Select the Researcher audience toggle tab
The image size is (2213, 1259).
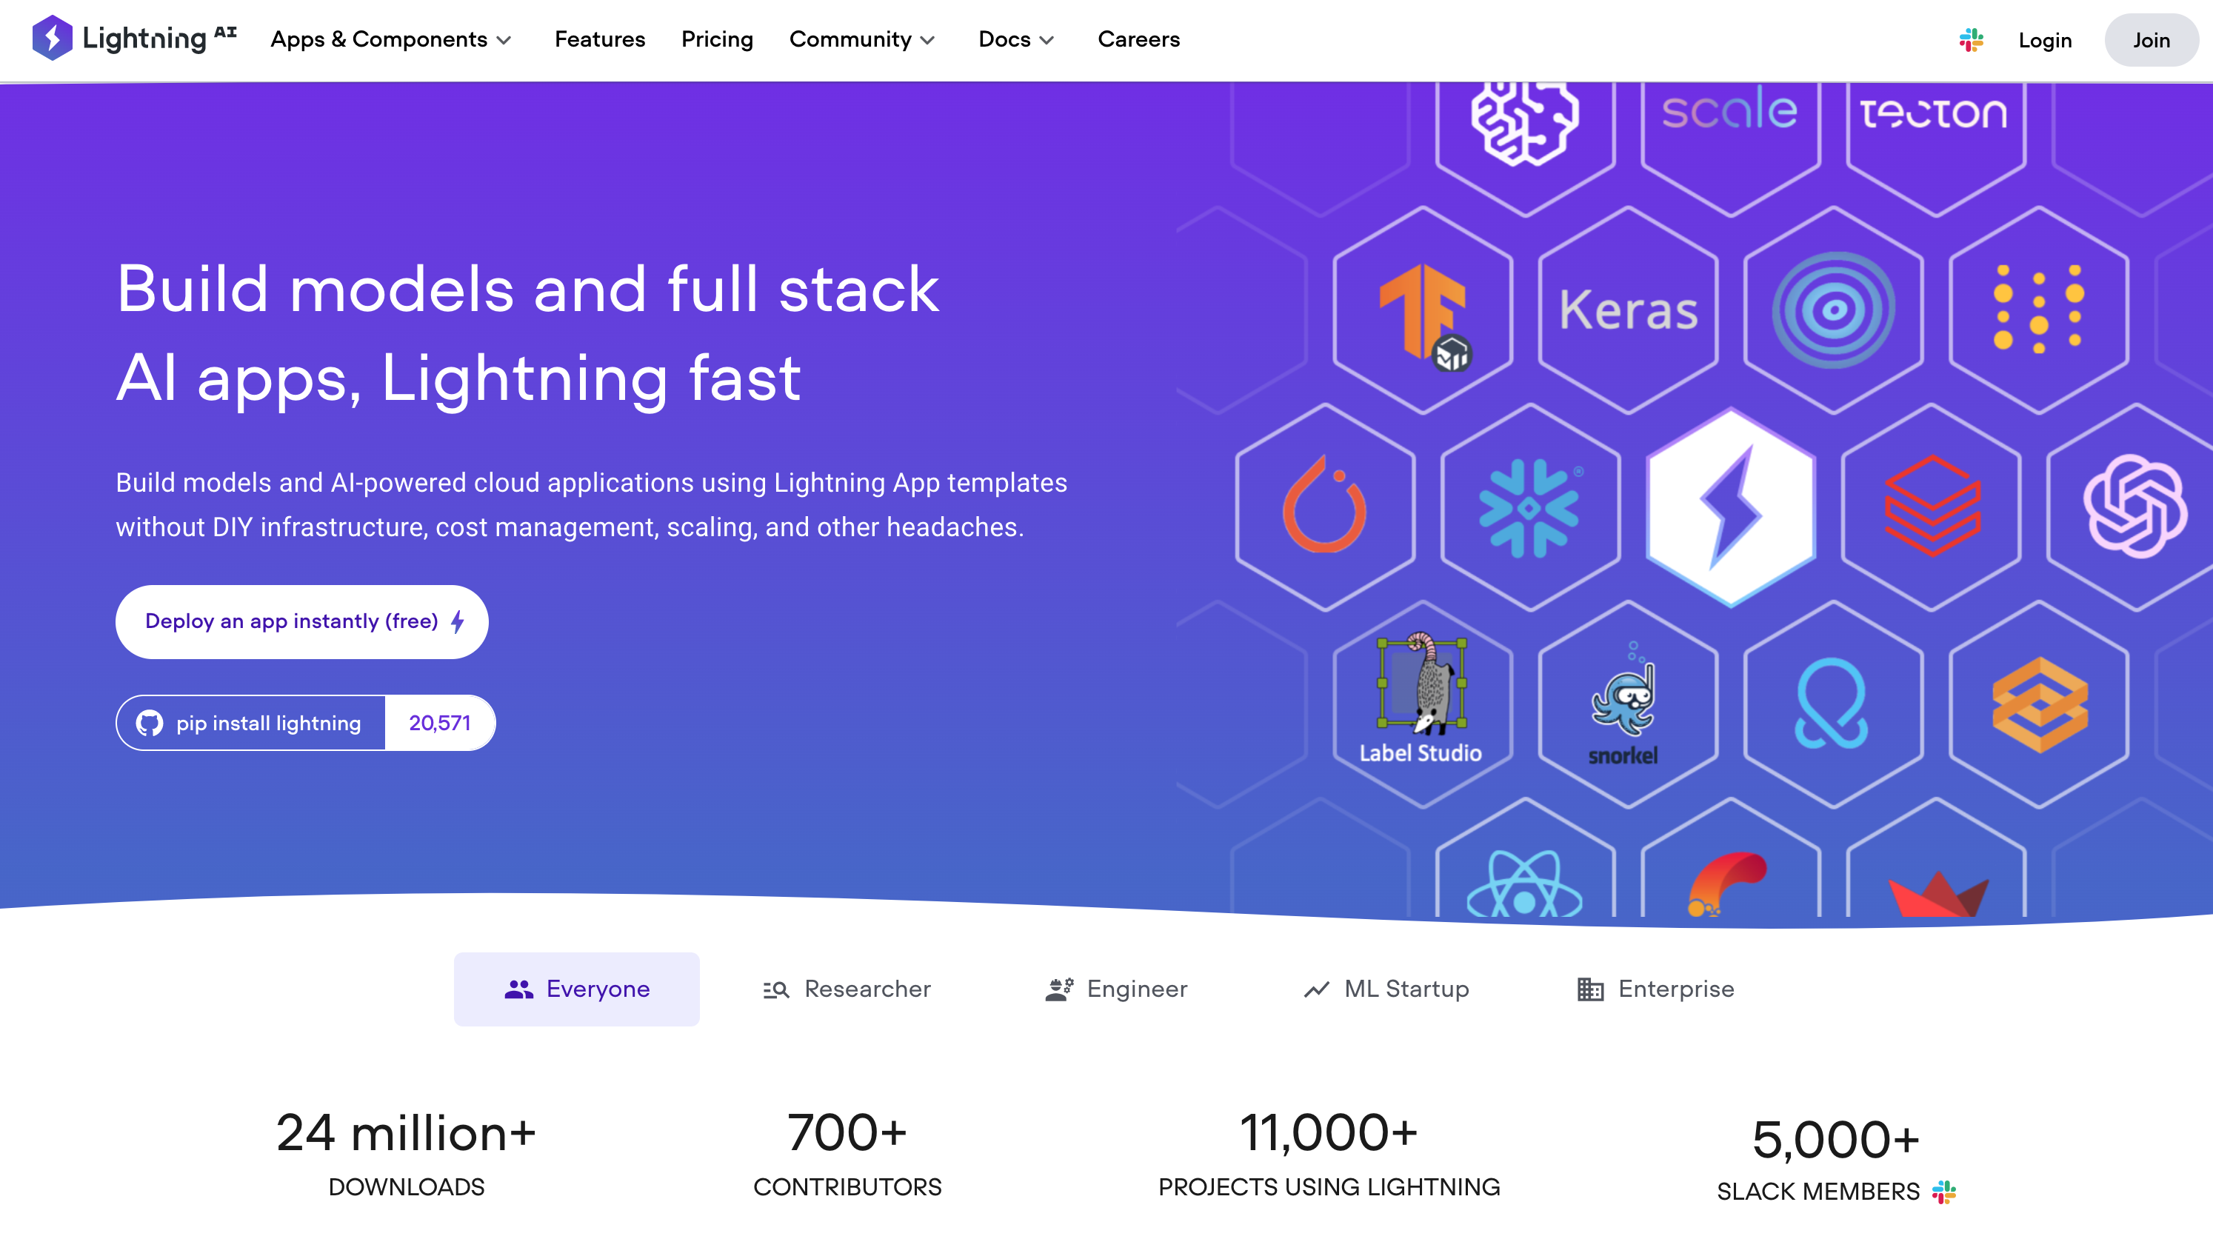(847, 989)
